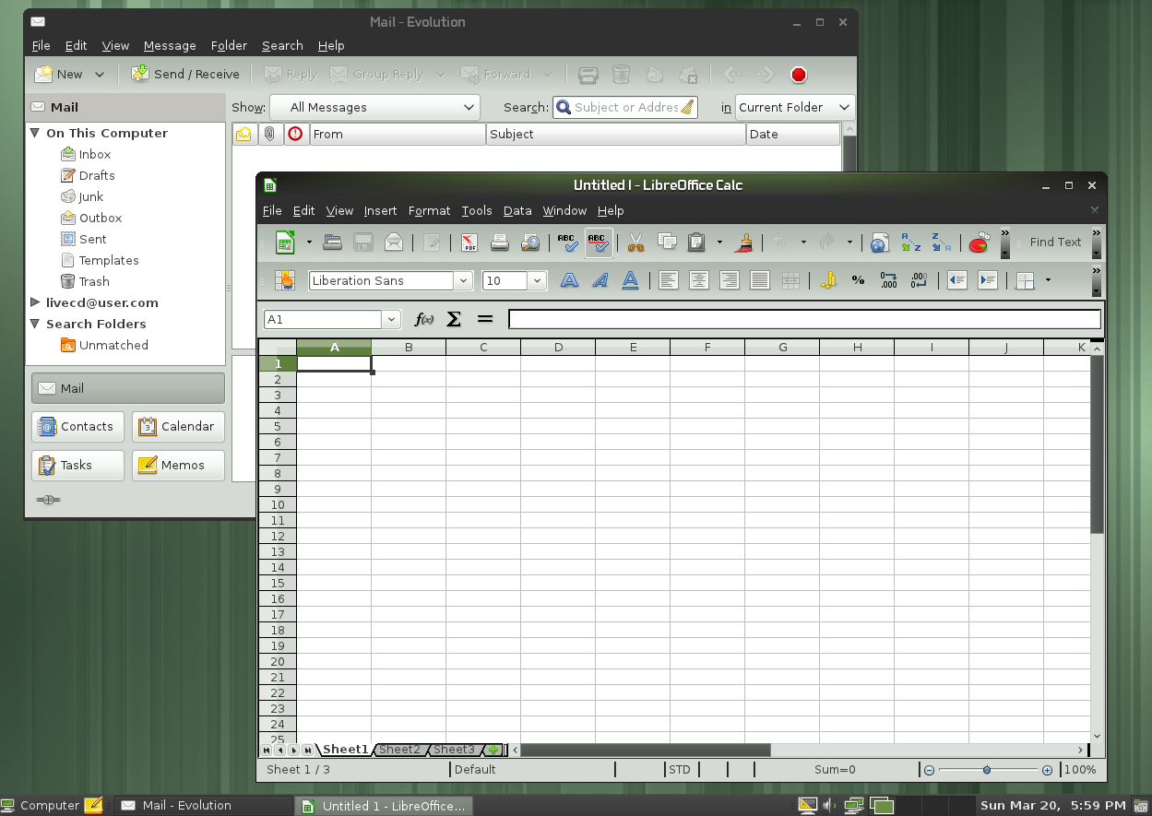
Task: Insert a Chart using pie icon
Action: [x=979, y=242]
